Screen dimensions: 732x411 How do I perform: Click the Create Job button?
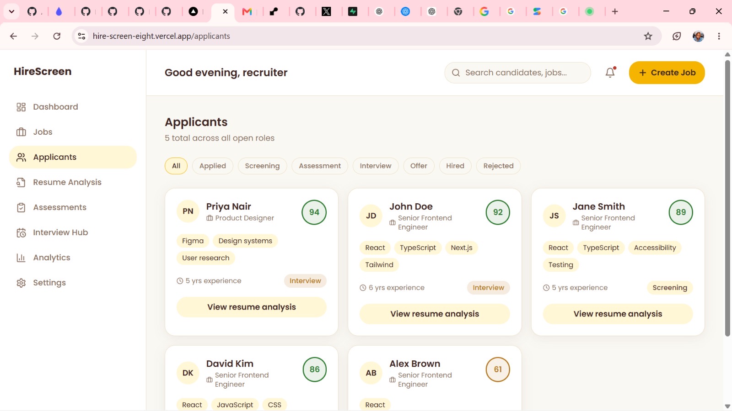click(x=667, y=73)
